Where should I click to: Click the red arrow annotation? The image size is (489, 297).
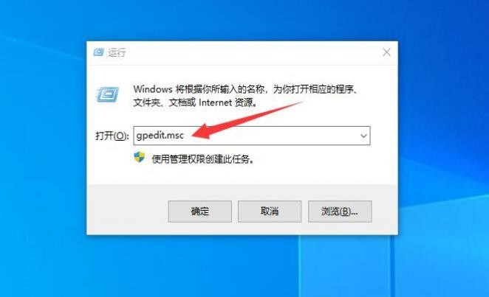[247, 122]
